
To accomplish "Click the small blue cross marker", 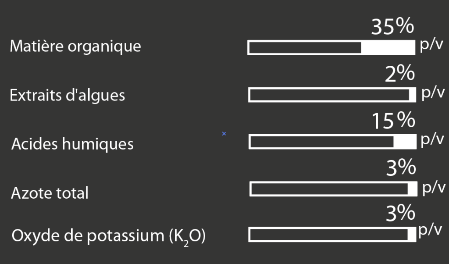I will coord(224,133).
